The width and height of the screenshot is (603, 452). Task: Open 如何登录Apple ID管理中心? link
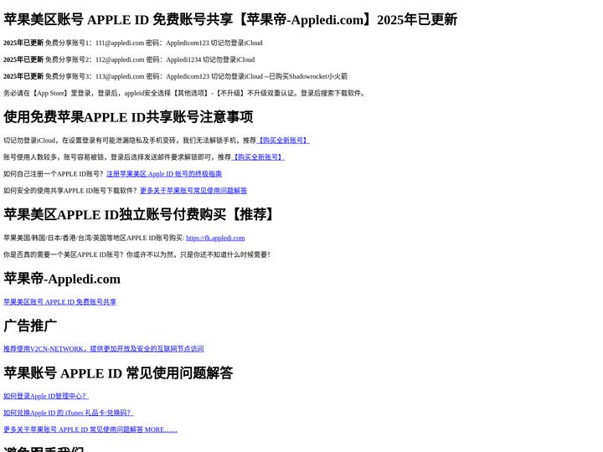pos(46,396)
